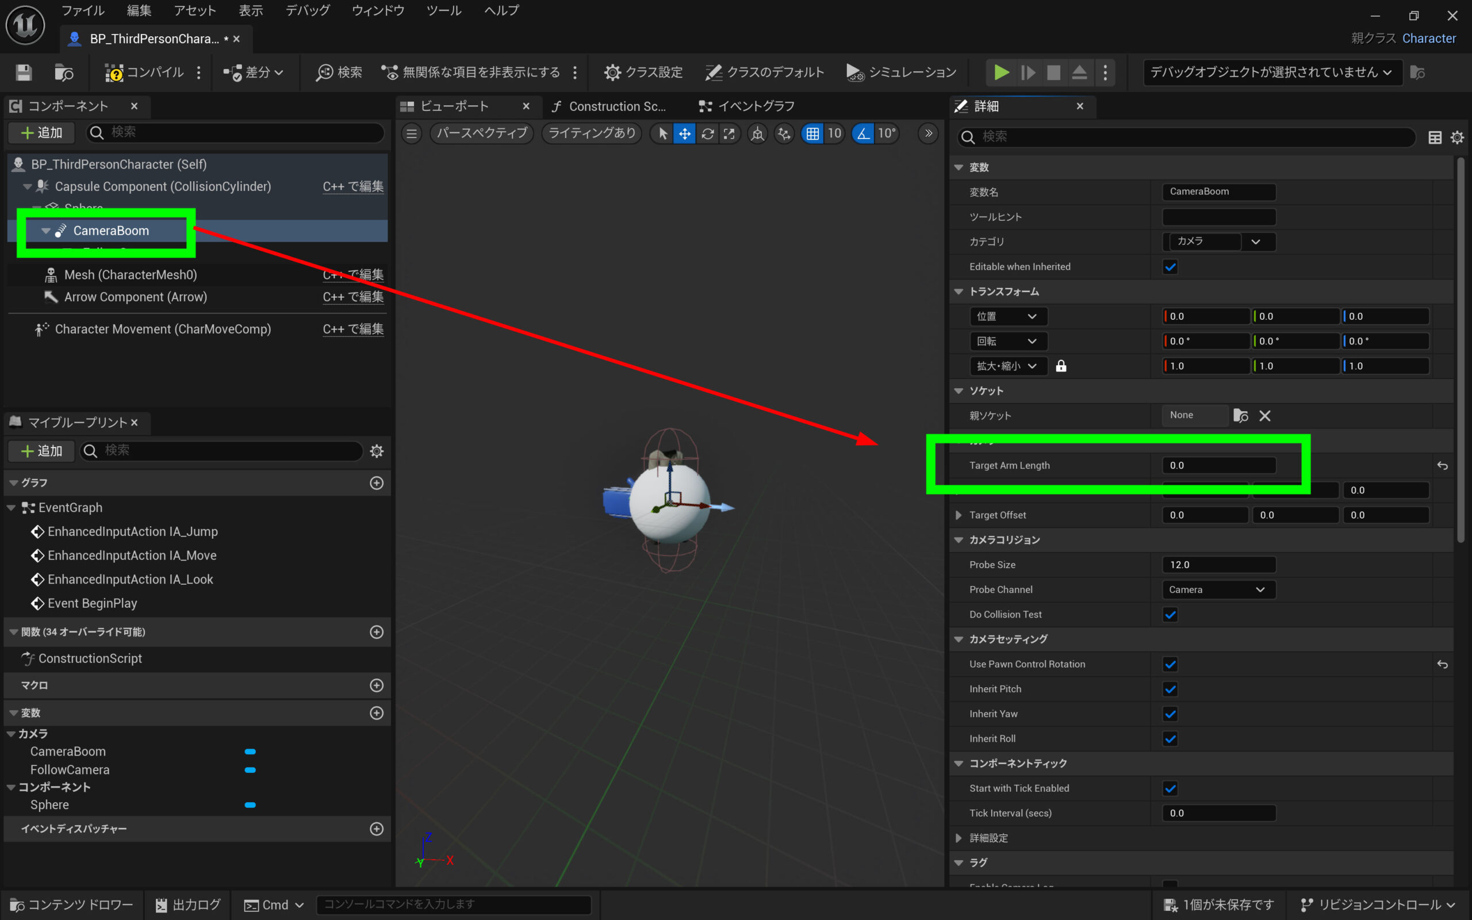The height and width of the screenshot is (920, 1472).
Task: Uncheck Editable when Inherited checkbox
Action: [x=1170, y=267]
